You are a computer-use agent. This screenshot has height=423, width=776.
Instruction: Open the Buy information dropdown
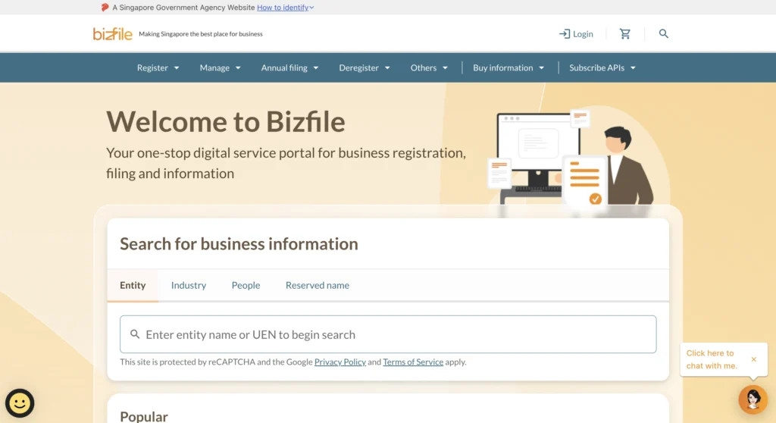tap(508, 68)
